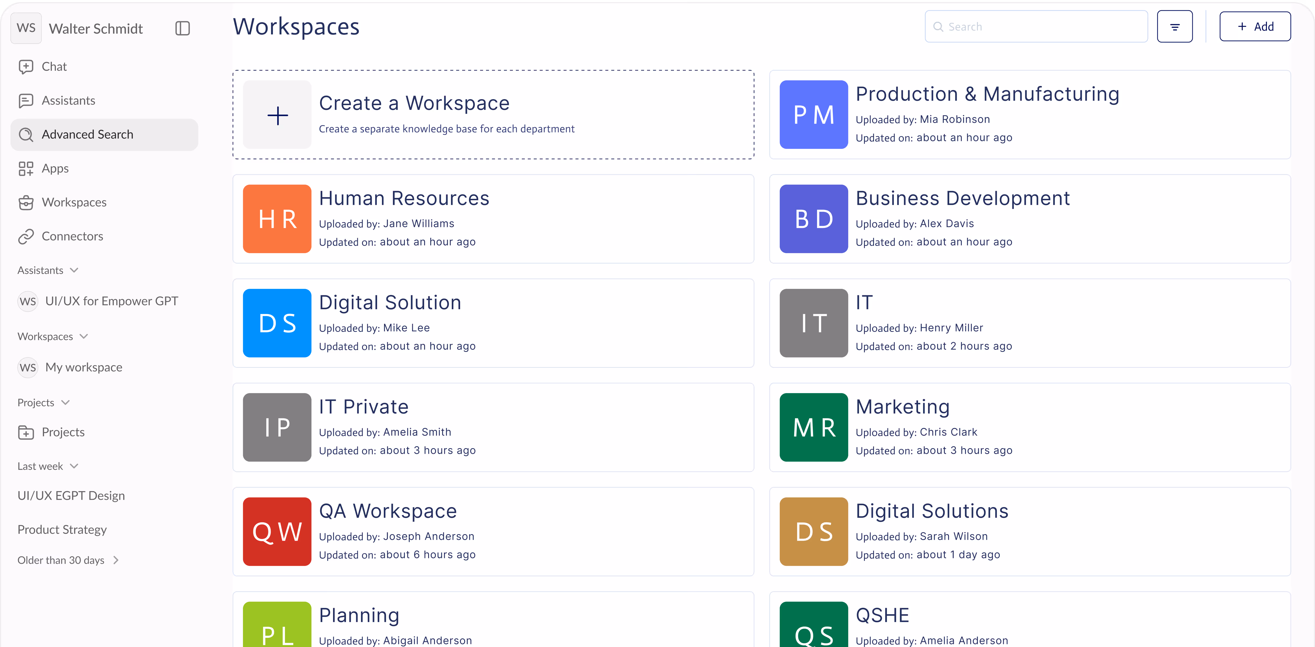Toggle the sidebar collapse panel icon

[182, 28]
